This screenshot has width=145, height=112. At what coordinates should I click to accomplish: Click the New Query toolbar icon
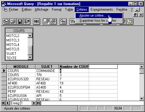pyautogui.click(x=6, y=21)
